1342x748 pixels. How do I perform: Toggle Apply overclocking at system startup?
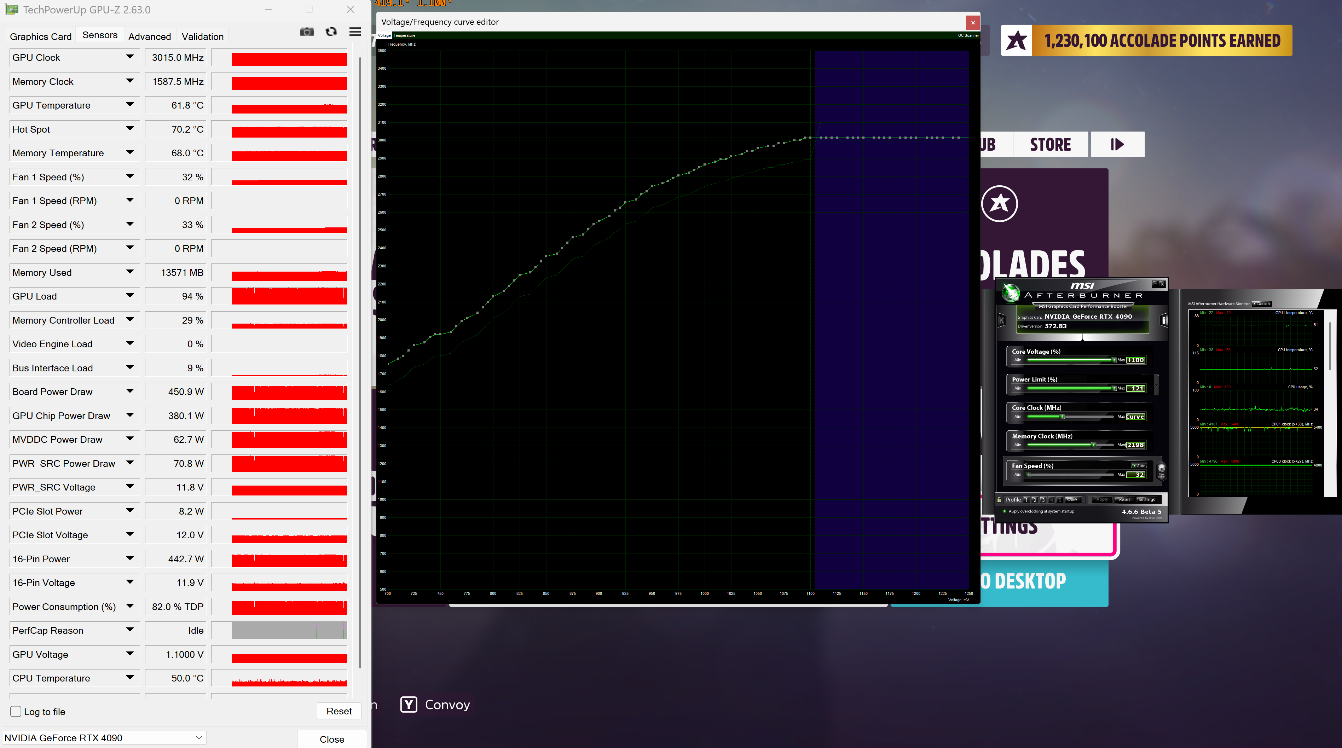click(1005, 511)
